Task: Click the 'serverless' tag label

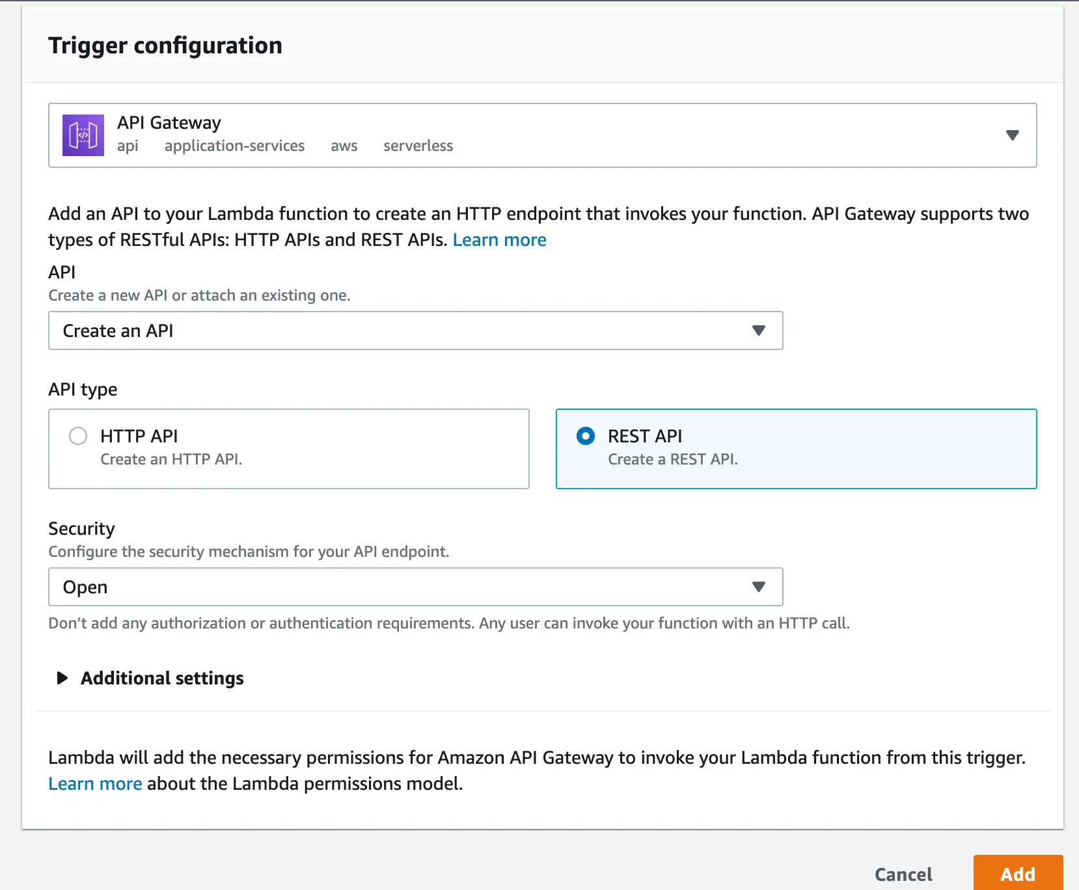Action: [418, 146]
